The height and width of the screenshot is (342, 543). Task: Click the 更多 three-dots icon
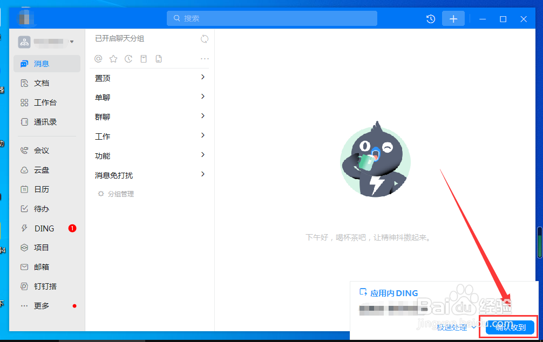[24, 306]
